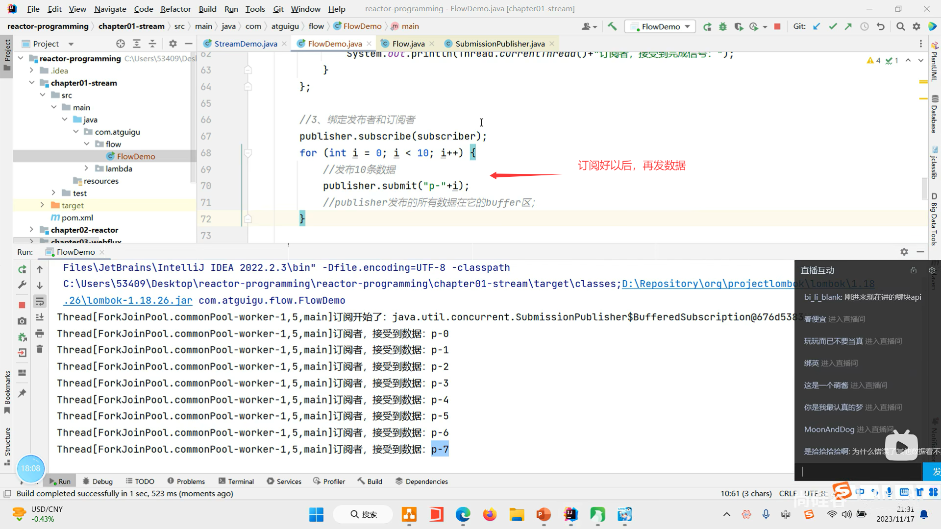Open the lombok-1.18.26.jar classpath link
The height and width of the screenshot is (529, 941).
click(128, 300)
